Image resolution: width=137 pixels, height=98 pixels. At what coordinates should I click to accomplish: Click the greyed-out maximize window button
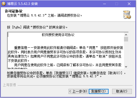117,4
